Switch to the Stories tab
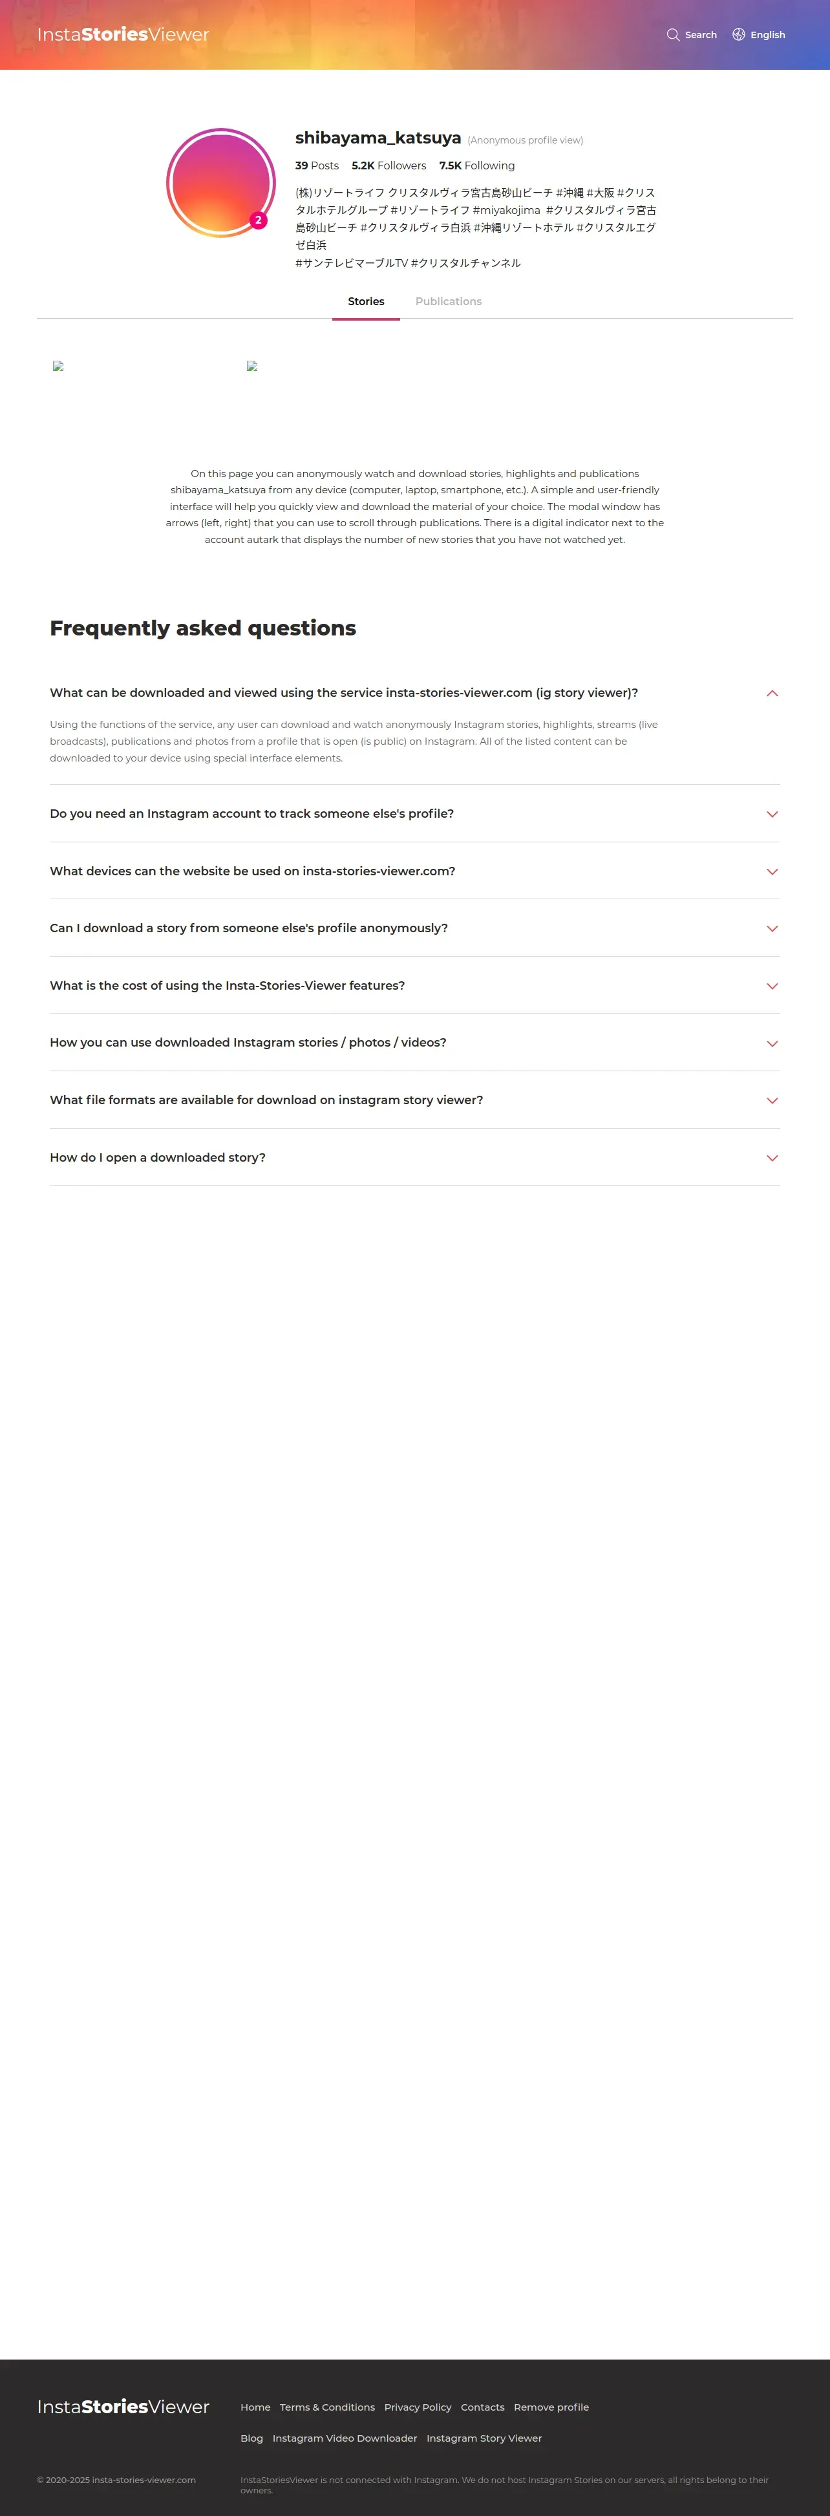Image resolution: width=830 pixels, height=2516 pixels. [366, 302]
